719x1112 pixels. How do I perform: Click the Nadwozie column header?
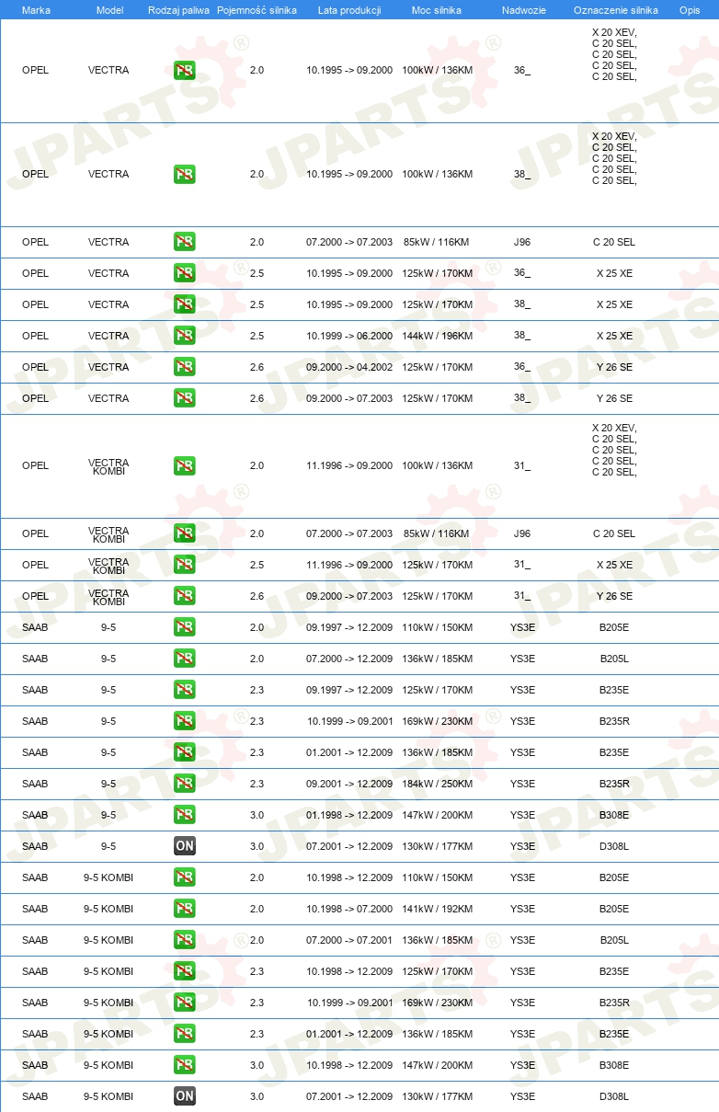coord(522,9)
